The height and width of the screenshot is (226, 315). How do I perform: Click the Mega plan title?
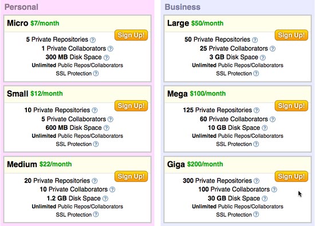coord(178,94)
